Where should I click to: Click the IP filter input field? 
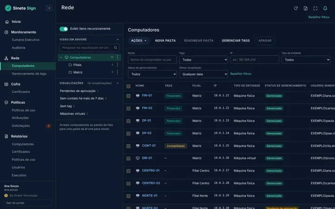[x=255, y=60]
